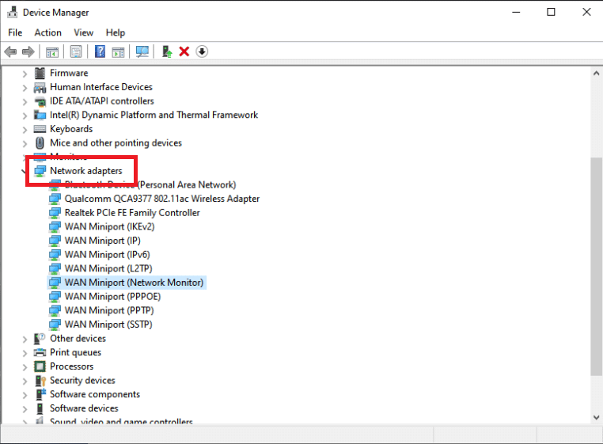This screenshot has height=444, width=603.
Task: Toggle the console tree pane icon
Action: (52, 51)
